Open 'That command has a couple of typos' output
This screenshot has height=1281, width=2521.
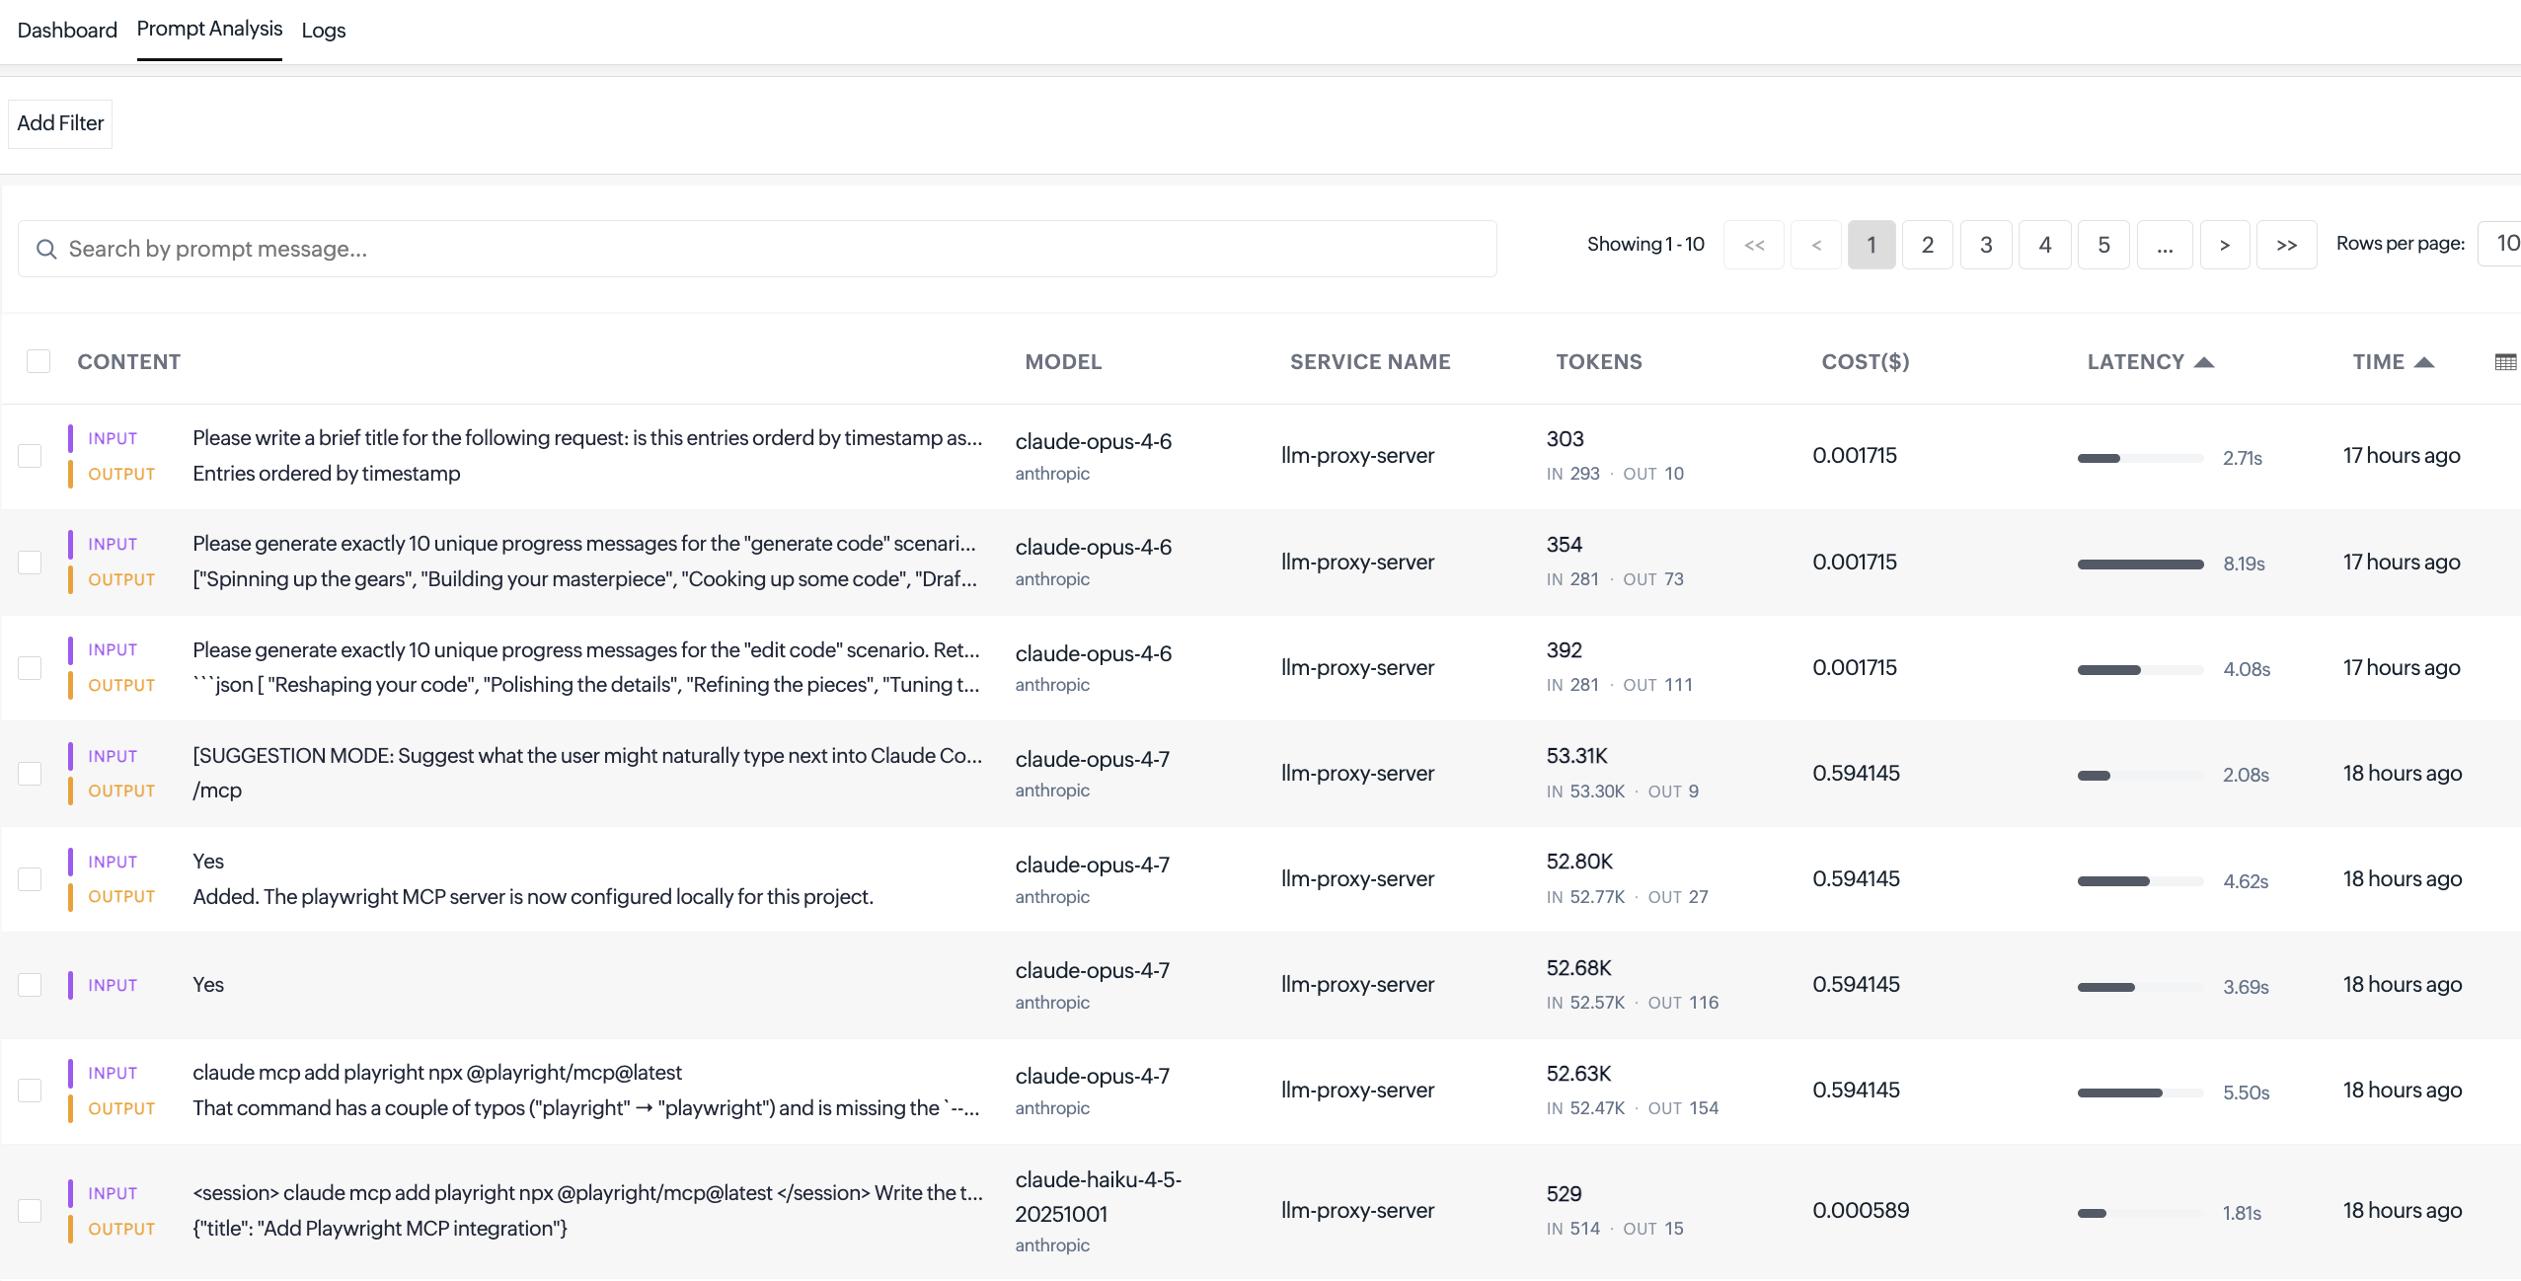586,1108
